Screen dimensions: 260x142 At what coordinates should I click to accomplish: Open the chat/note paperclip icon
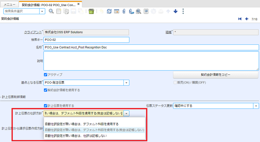pos(131,11)
